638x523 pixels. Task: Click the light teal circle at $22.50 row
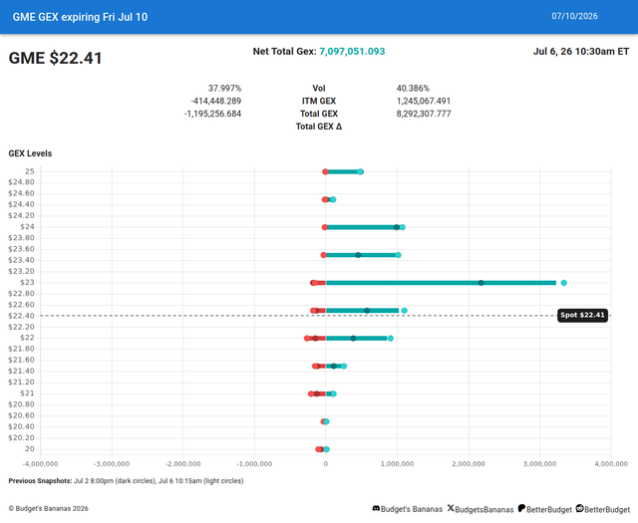404,311
